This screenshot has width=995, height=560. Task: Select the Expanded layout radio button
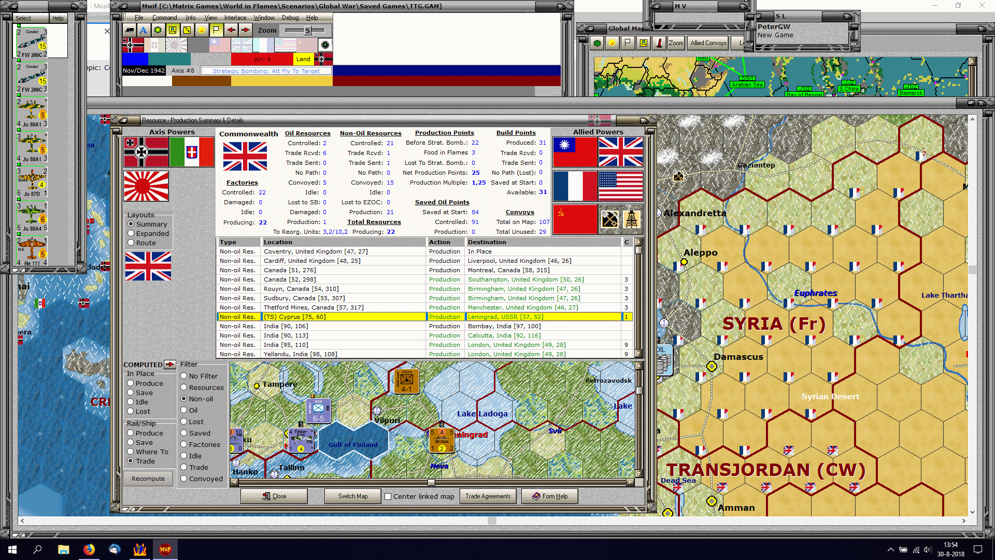(132, 233)
